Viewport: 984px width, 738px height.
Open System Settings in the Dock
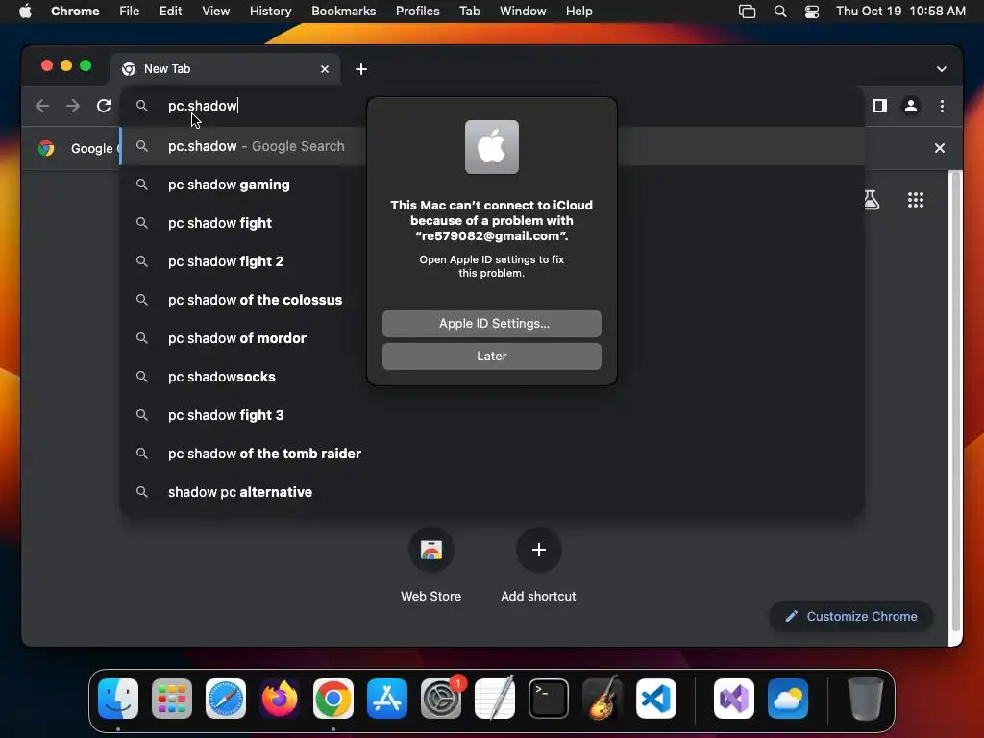tap(440, 699)
